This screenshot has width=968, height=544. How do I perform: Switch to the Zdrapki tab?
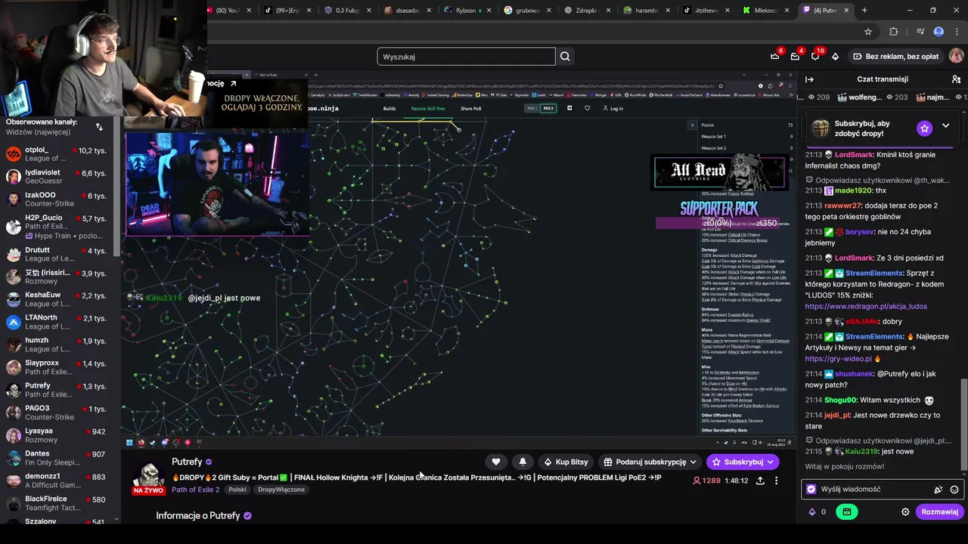tap(587, 11)
